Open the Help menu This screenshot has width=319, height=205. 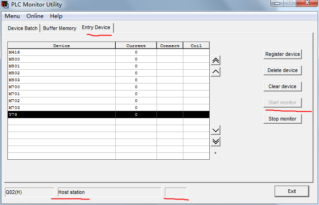(x=56, y=16)
